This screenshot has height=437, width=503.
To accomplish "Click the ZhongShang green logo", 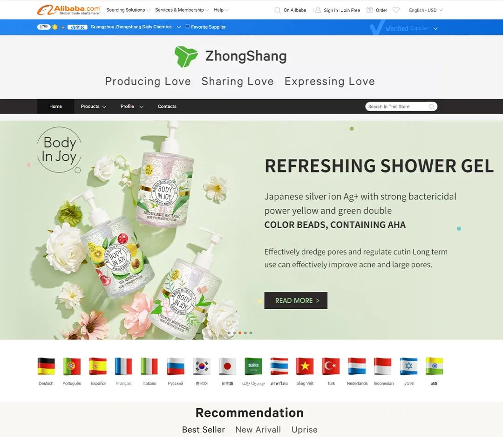I will [186, 56].
